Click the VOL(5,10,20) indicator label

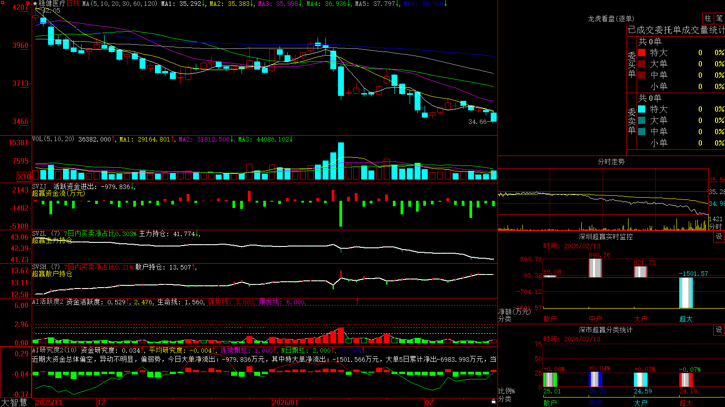[53, 139]
